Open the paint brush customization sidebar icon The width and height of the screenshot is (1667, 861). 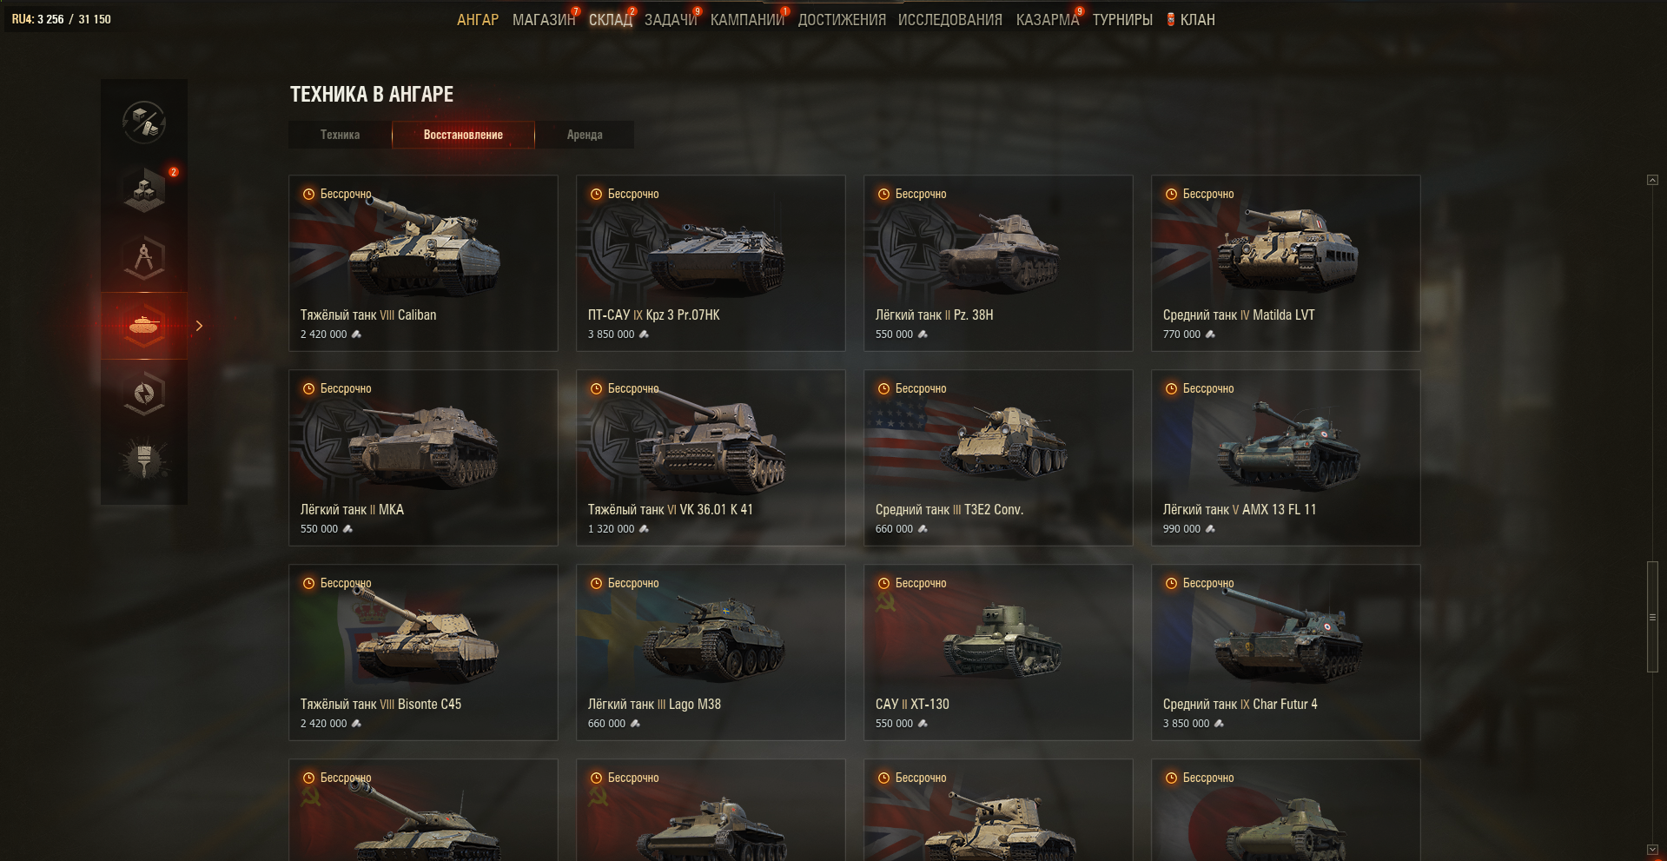pyautogui.click(x=144, y=460)
